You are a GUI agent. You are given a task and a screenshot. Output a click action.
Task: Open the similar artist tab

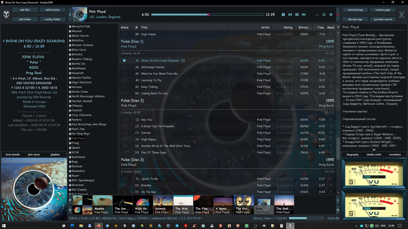tap(374, 155)
